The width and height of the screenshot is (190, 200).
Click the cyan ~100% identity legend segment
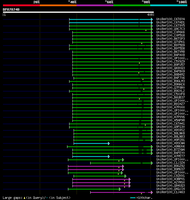point(169,5)
